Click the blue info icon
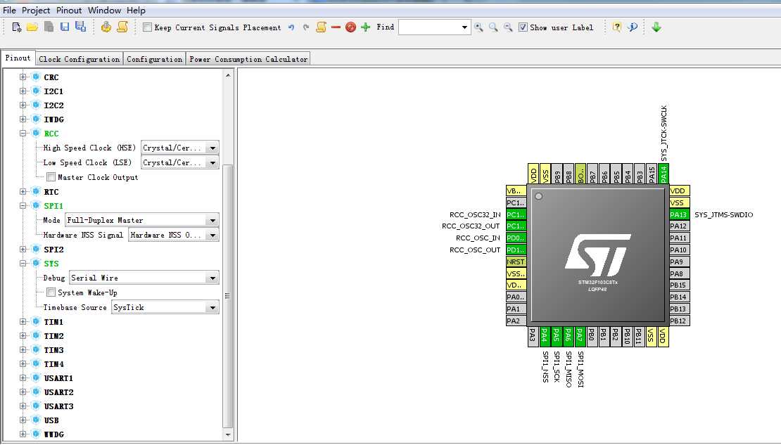This screenshot has height=445, width=781. [x=633, y=27]
